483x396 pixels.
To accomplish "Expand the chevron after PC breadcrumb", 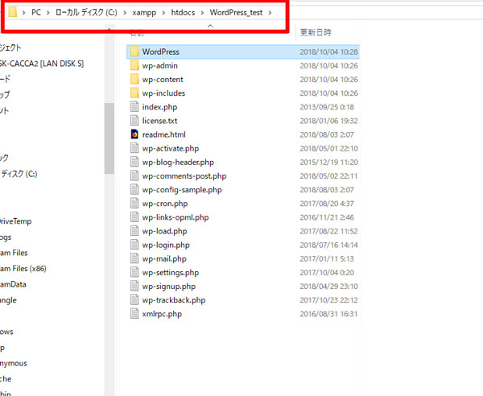I will (48, 13).
